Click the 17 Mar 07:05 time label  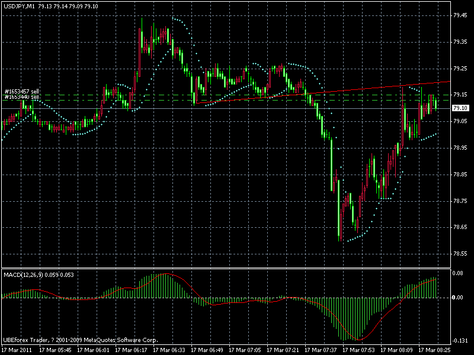[x=245, y=350]
